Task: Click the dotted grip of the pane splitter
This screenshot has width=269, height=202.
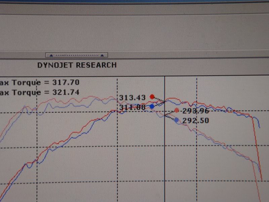Action: tap(77, 55)
